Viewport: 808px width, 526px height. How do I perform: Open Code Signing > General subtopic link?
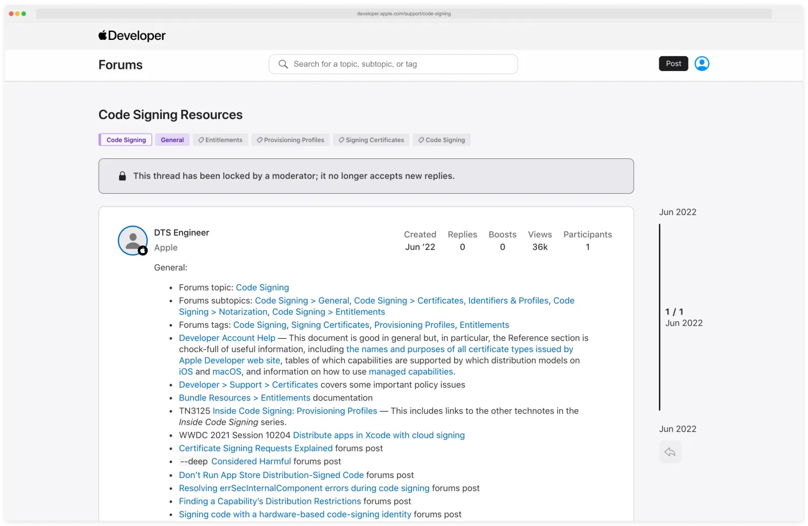coord(302,300)
